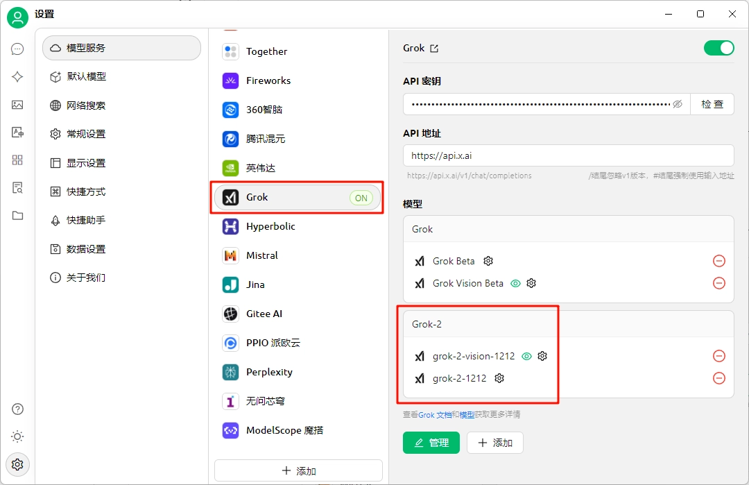
Task: Select the 网络搜索 settings section
Action: pos(122,105)
